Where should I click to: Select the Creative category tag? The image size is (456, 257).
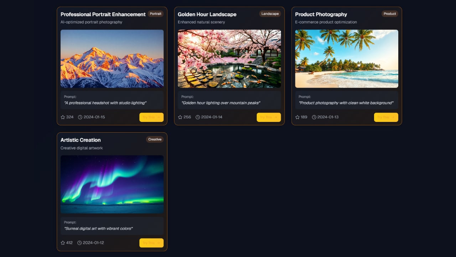tap(155, 139)
